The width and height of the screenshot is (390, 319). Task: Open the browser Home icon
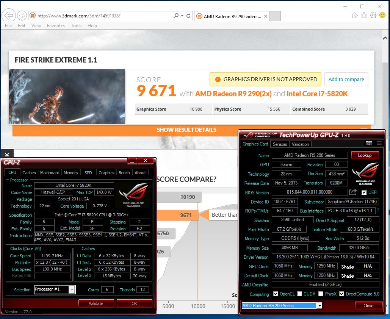(355, 16)
